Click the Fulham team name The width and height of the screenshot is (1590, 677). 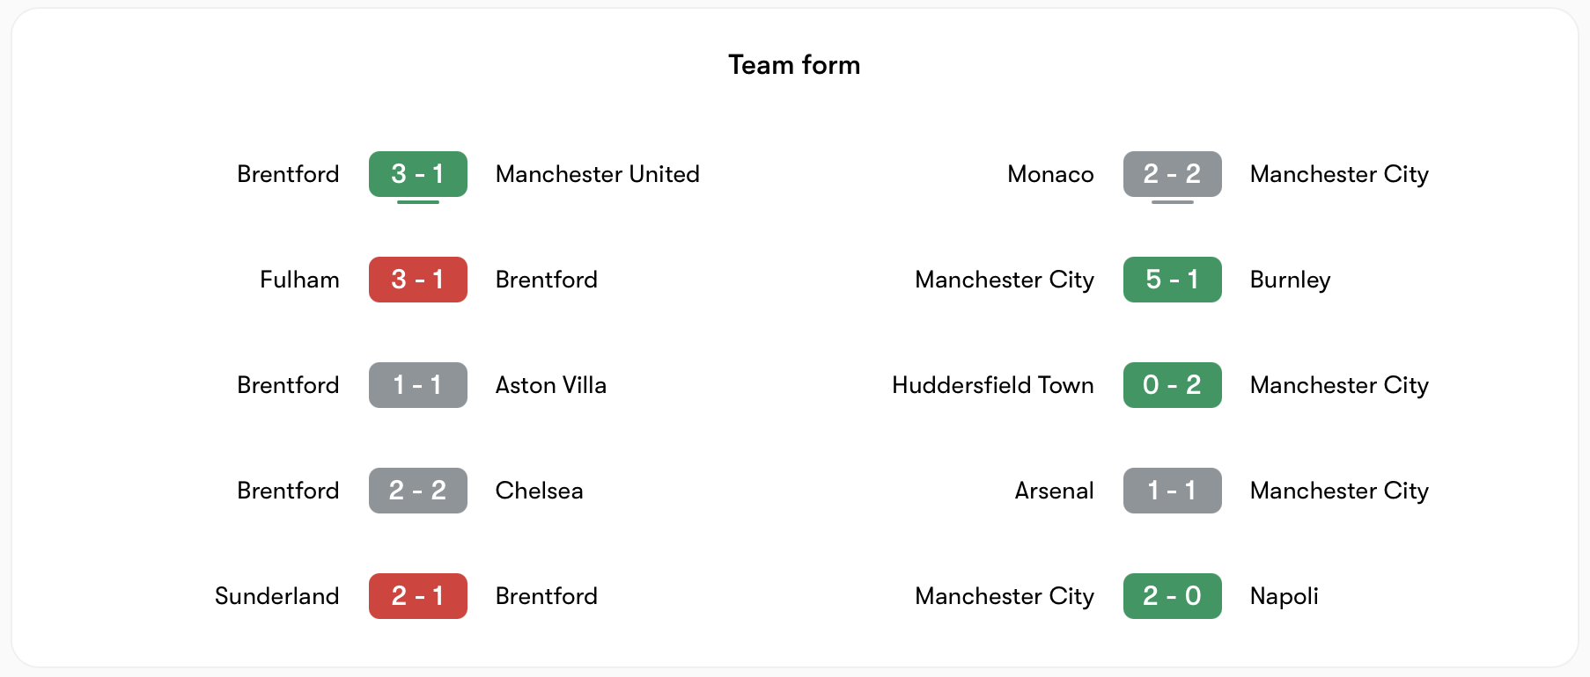tap(299, 280)
